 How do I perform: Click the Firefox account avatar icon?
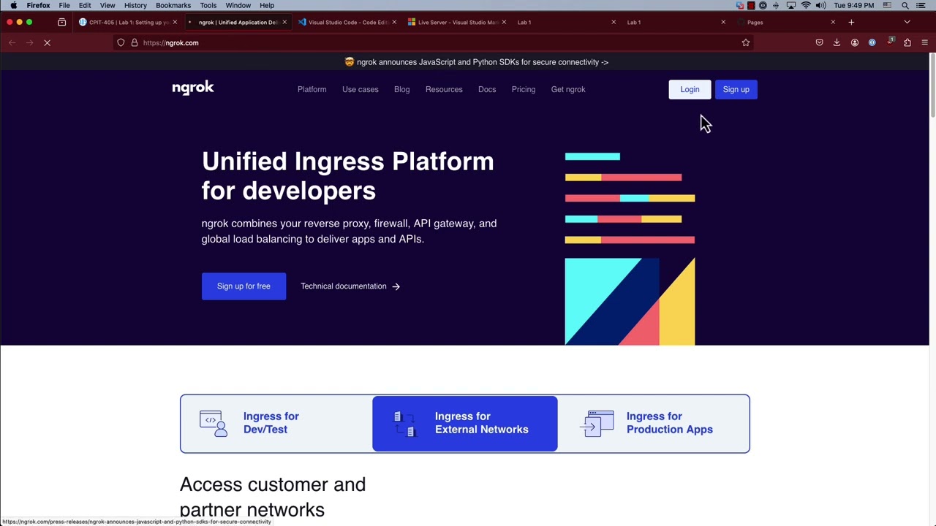(x=854, y=43)
